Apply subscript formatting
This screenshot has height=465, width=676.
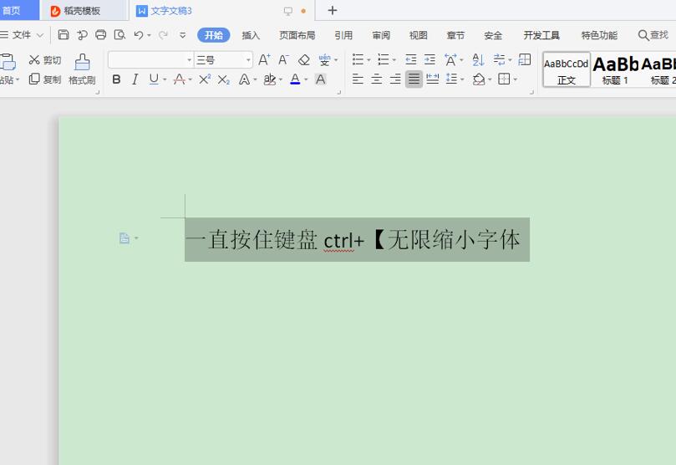(x=223, y=79)
